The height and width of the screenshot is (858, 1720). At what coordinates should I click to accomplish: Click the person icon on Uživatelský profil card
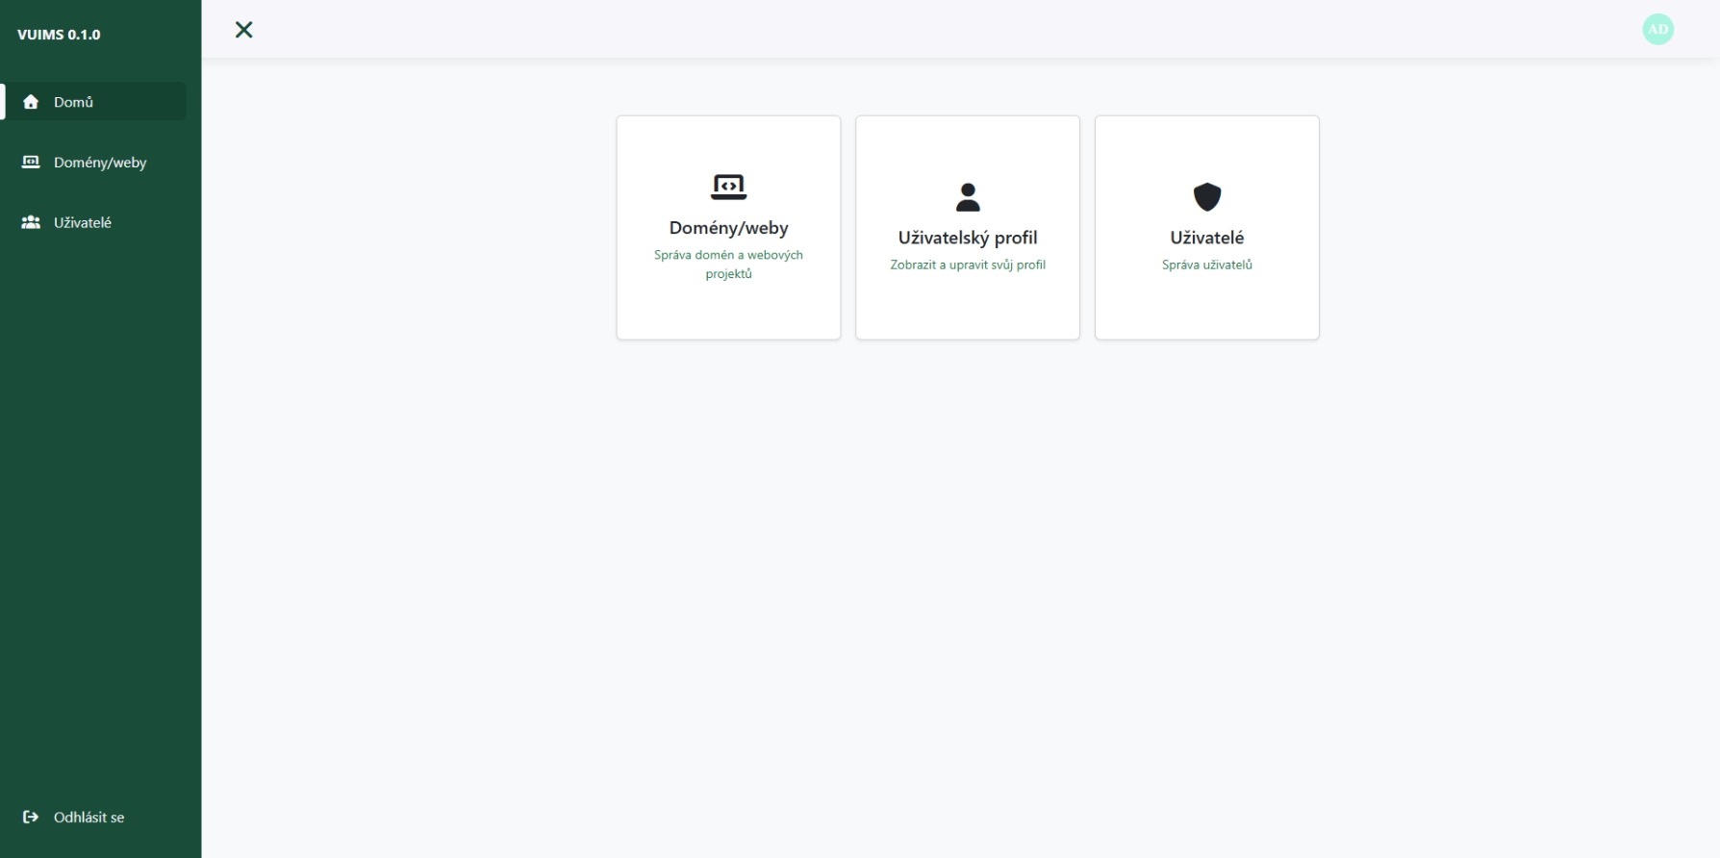click(x=968, y=197)
